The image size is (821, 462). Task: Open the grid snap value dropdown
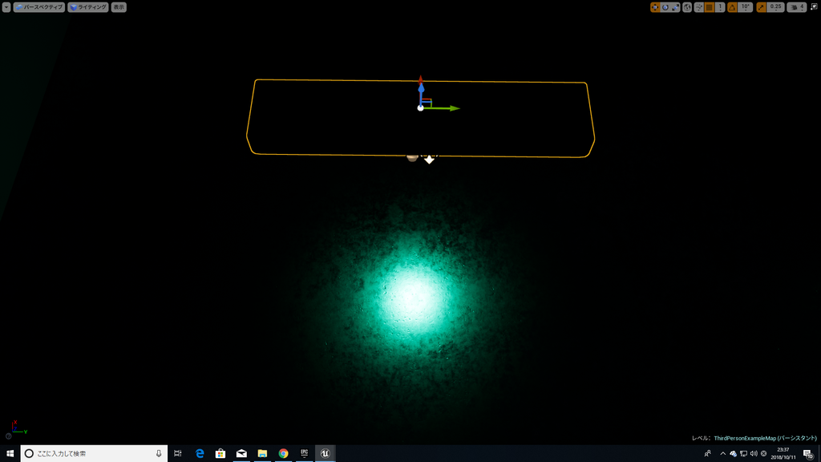click(x=720, y=10)
